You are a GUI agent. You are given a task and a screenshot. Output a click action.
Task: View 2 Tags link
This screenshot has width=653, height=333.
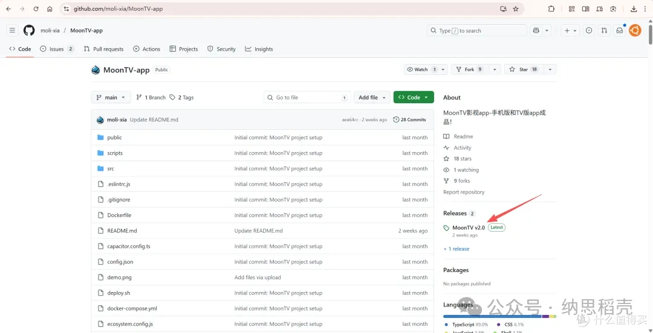[x=181, y=97]
